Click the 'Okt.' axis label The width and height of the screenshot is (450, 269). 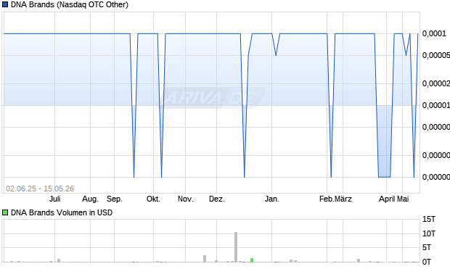click(x=153, y=199)
